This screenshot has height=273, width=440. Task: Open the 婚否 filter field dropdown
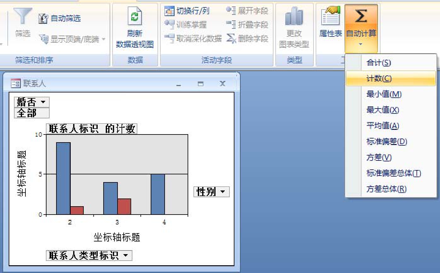click(43, 102)
